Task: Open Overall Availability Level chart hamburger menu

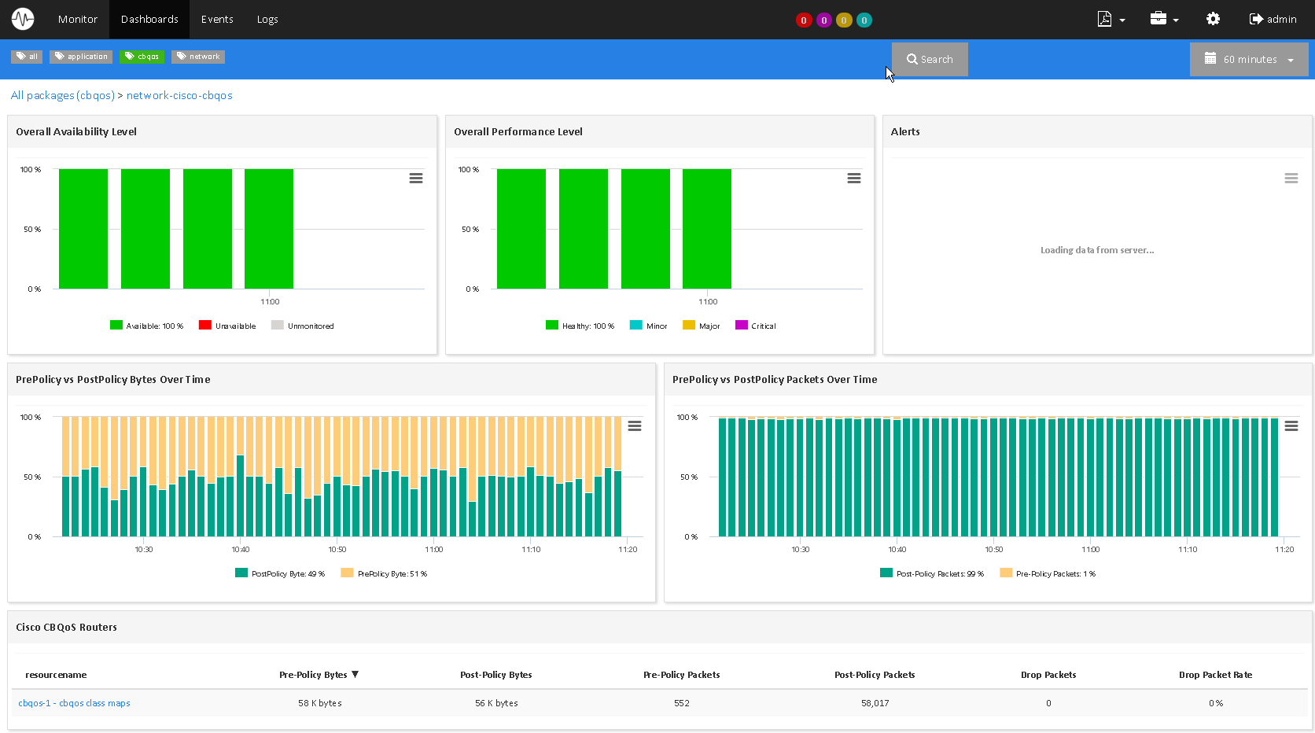Action: [x=416, y=179]
